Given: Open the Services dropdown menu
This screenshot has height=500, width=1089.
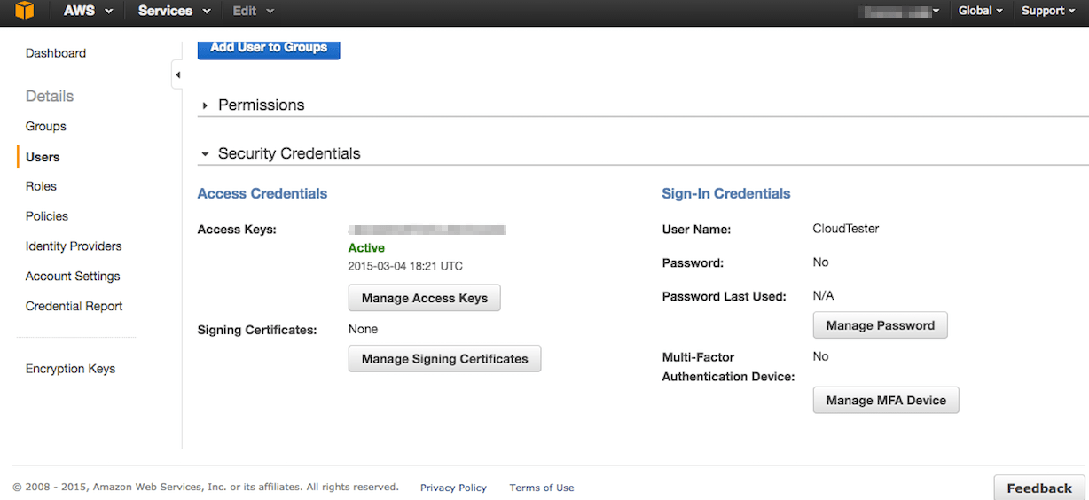Looking at the screenshot, I should pyautogui.click(x=174, y=11).
